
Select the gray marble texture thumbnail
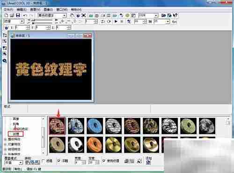click(x=207, y=126)
